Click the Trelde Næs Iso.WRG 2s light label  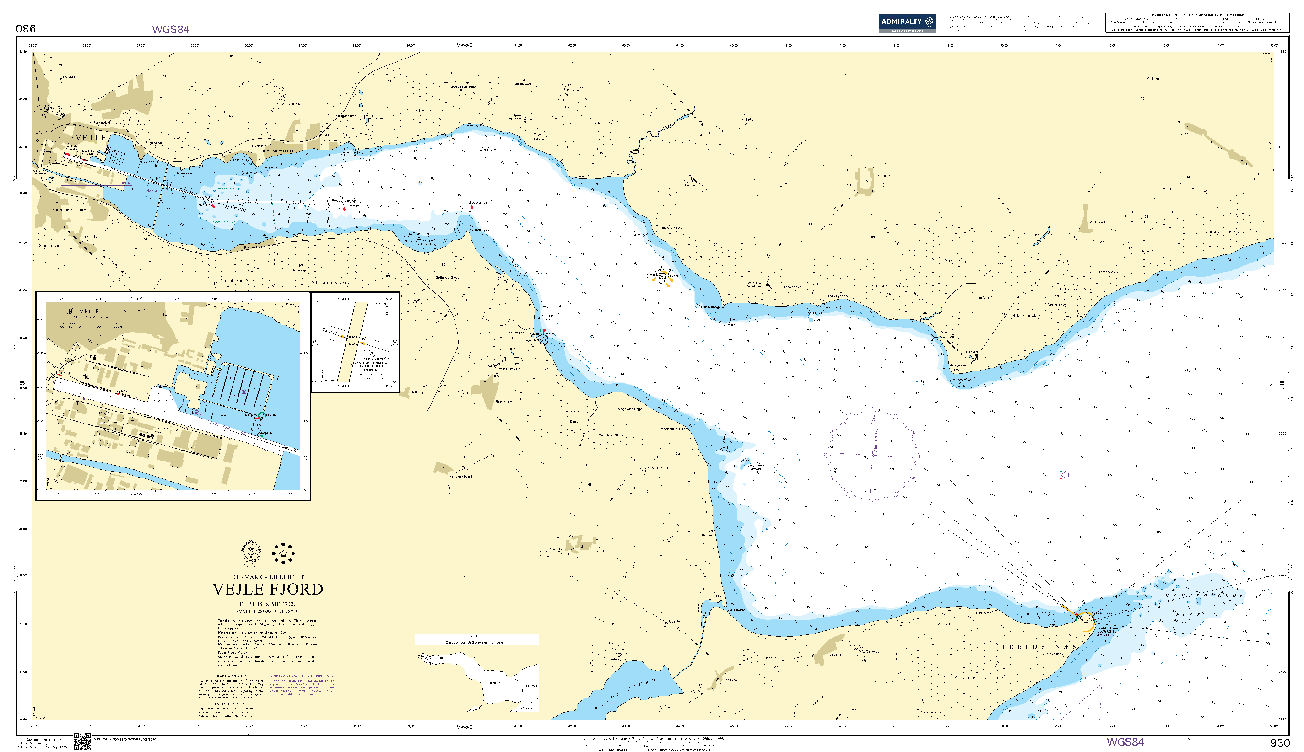[1107, 631]
